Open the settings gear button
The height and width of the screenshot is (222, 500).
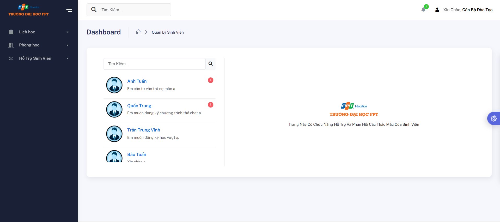(493, 118)
